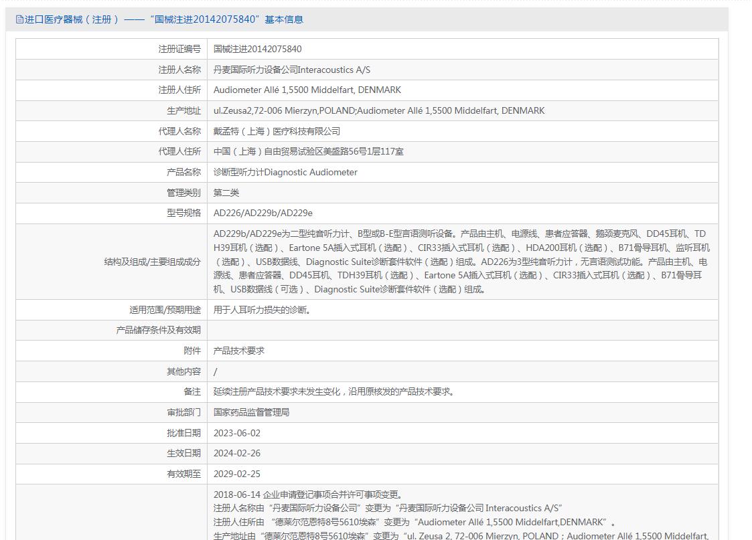Click the change record line 2018-06-14 企业申请登记事项合并许可事项变更
This screenshot has height=540, width=752.
(309, 494)
